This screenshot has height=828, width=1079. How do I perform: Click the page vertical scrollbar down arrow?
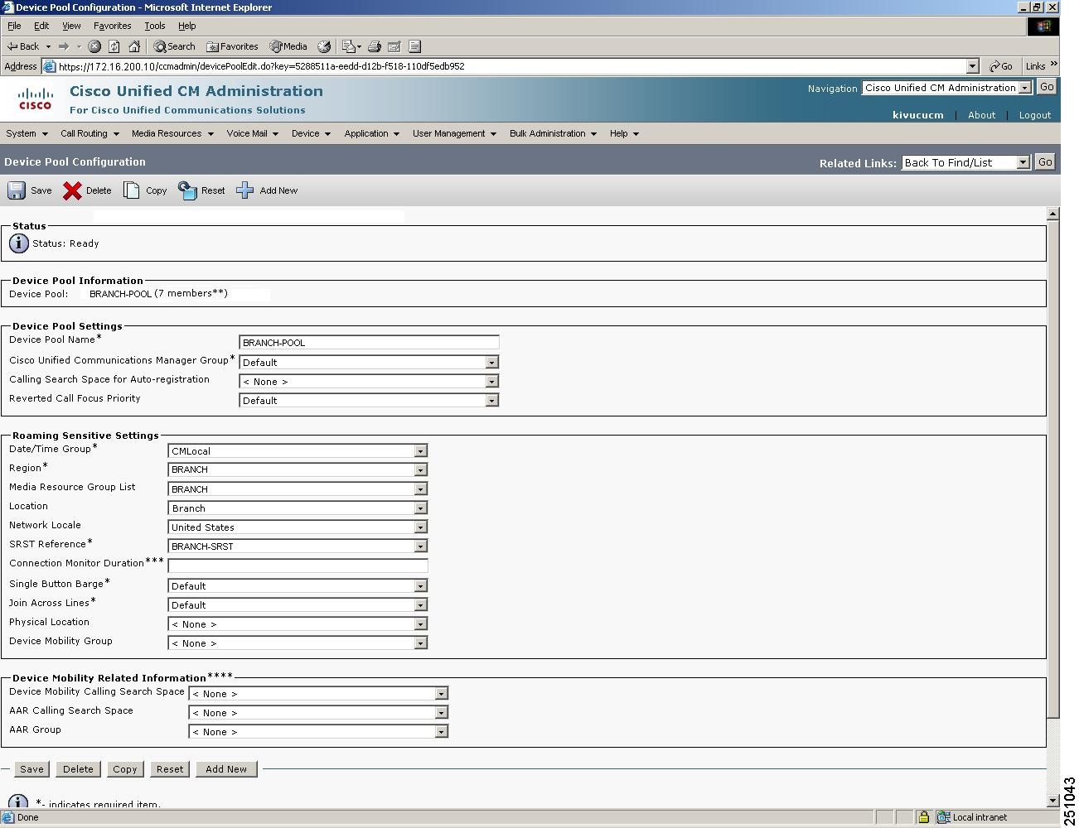click(x=1053, y=801)
